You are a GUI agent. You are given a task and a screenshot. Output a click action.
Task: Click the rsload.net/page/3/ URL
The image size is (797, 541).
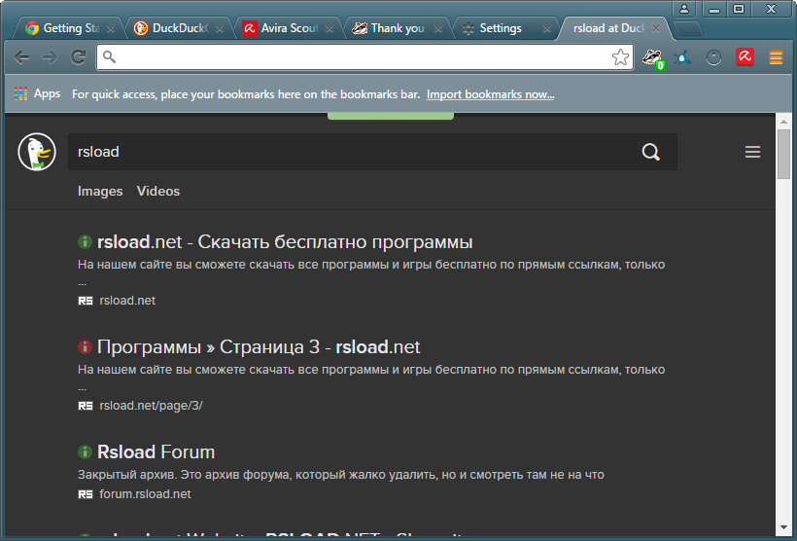click(x=151, y=406)
